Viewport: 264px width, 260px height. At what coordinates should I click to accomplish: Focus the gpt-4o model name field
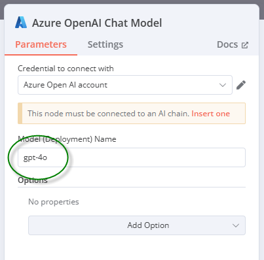(x=132, y=157)
